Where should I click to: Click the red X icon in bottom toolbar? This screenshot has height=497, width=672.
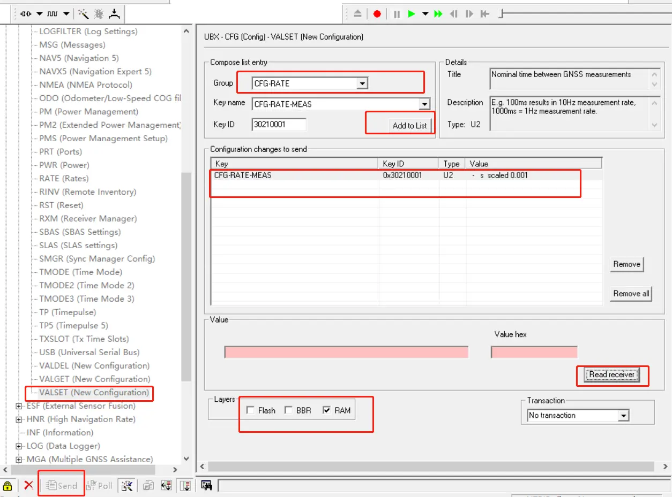[x=29, y=485]
